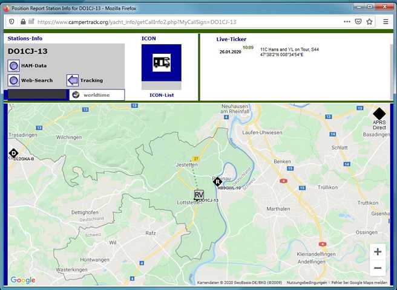Click the DL2GKA-B station marker

tap(13, 153)
